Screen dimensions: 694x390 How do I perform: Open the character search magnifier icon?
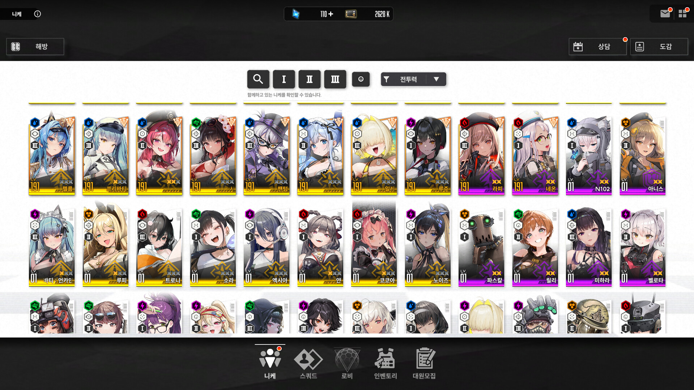click(258, 79)
